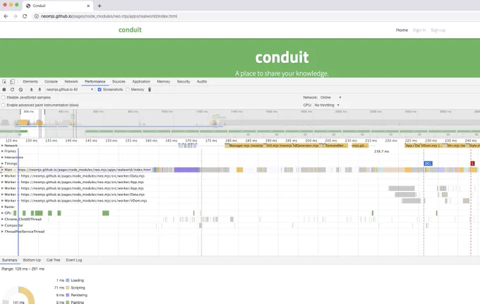The height and width of the screenshot is (304, 480).
Task: Expand the Main thread track
Action: pyautogui.click(x=2, y=170)
